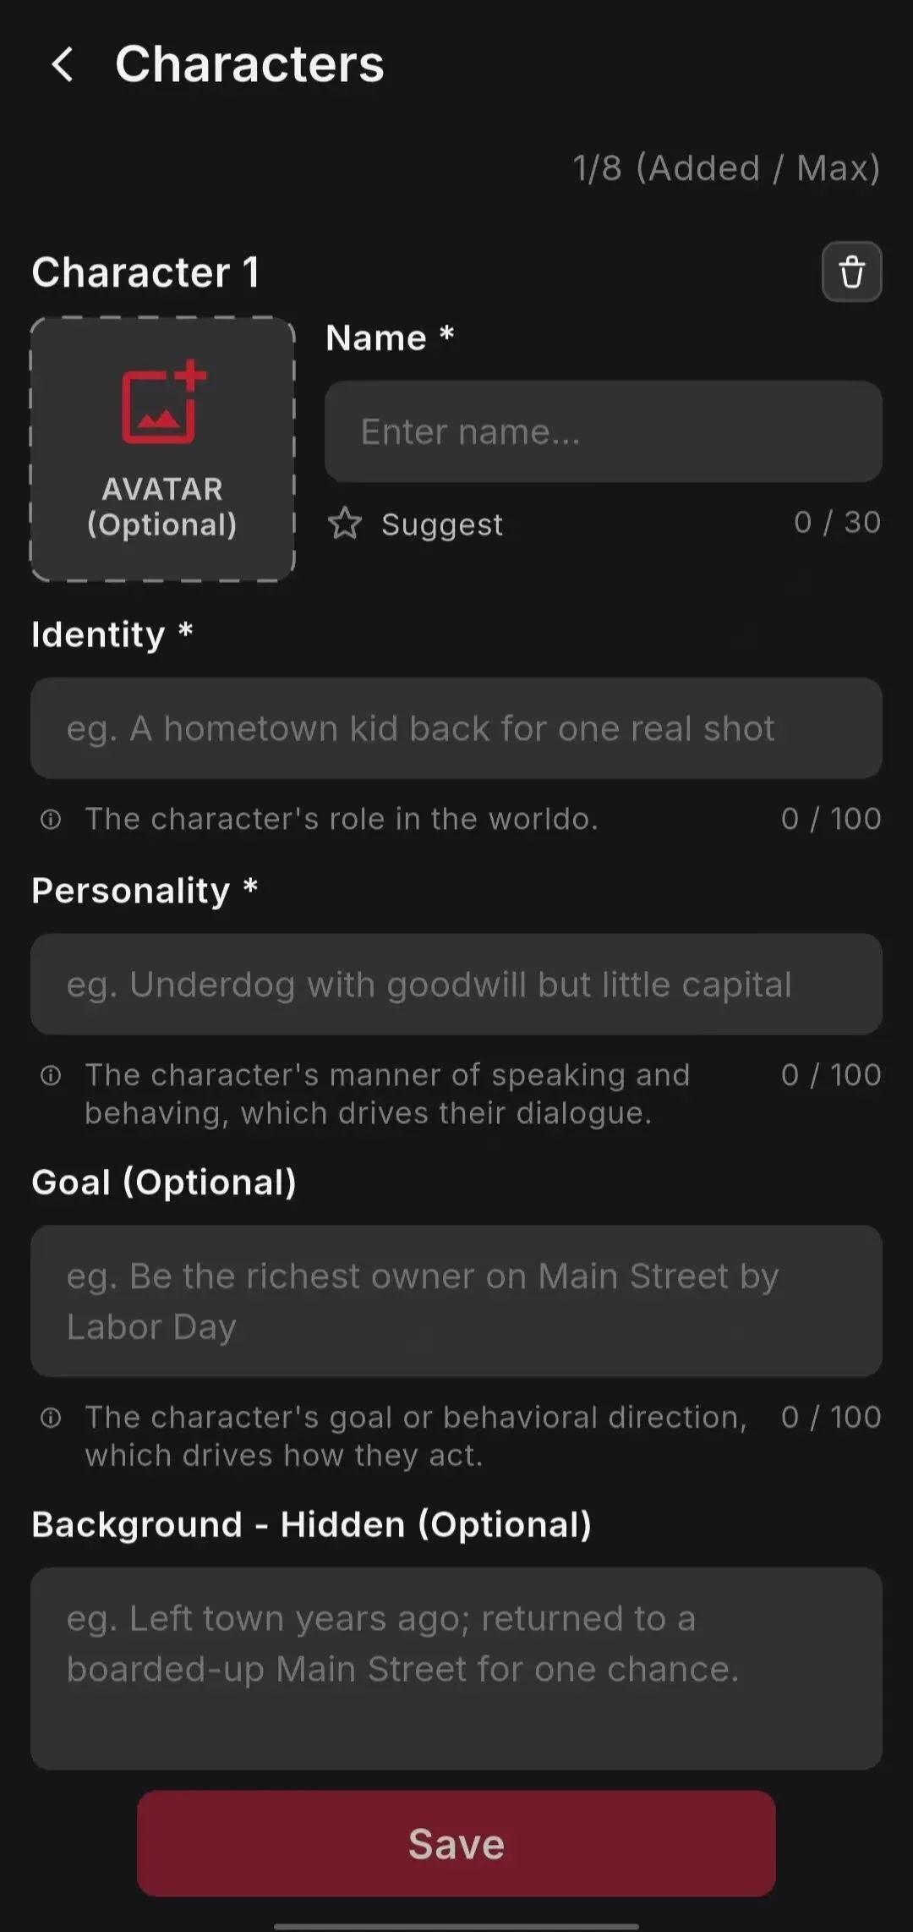Tap the red add-image avatar icon
This screenshot has width=913, height=1932.
[x=163, y=402]
